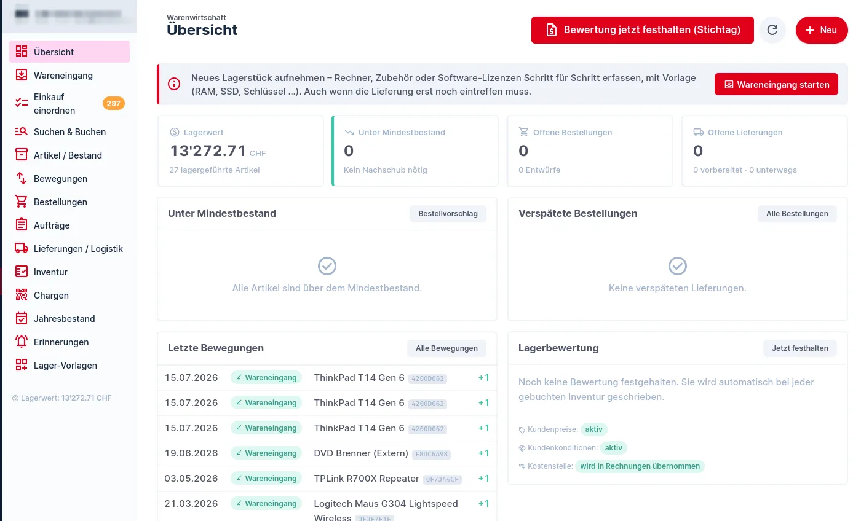Click the 297 badge next to Einkauf einordnen
The width and height of the screenshot is (861, 521).
113,104
